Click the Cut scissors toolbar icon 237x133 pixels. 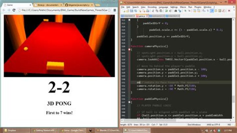click(153, 11)
